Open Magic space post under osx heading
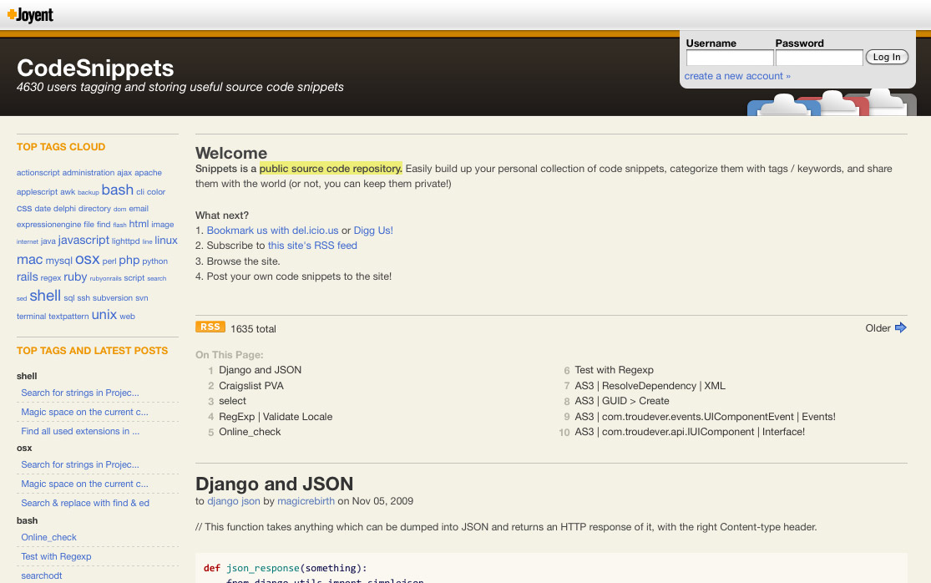Image resolution: width=931 pixels, height=583 pixels. tap(85, 484)
